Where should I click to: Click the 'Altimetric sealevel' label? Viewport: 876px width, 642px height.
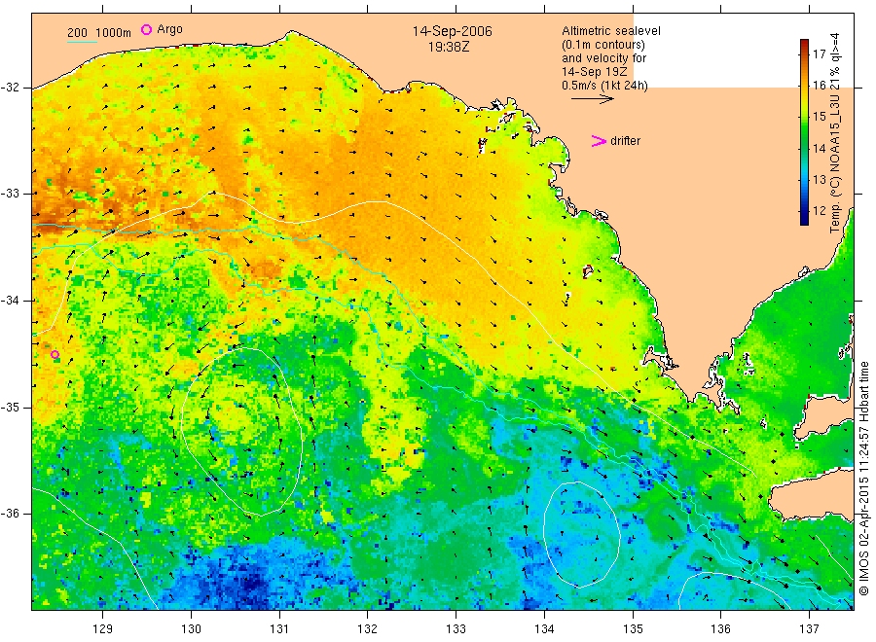pyautogui.click(x=611, y=31)
